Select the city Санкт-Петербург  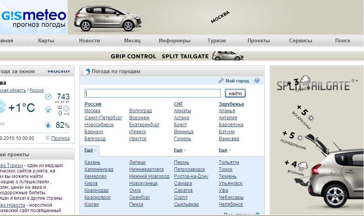coord(103,118)
